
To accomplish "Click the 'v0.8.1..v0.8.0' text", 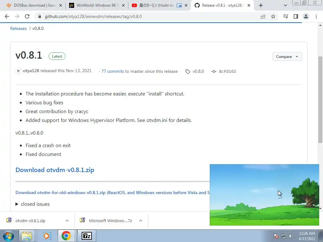I will (x=29, y=133).
